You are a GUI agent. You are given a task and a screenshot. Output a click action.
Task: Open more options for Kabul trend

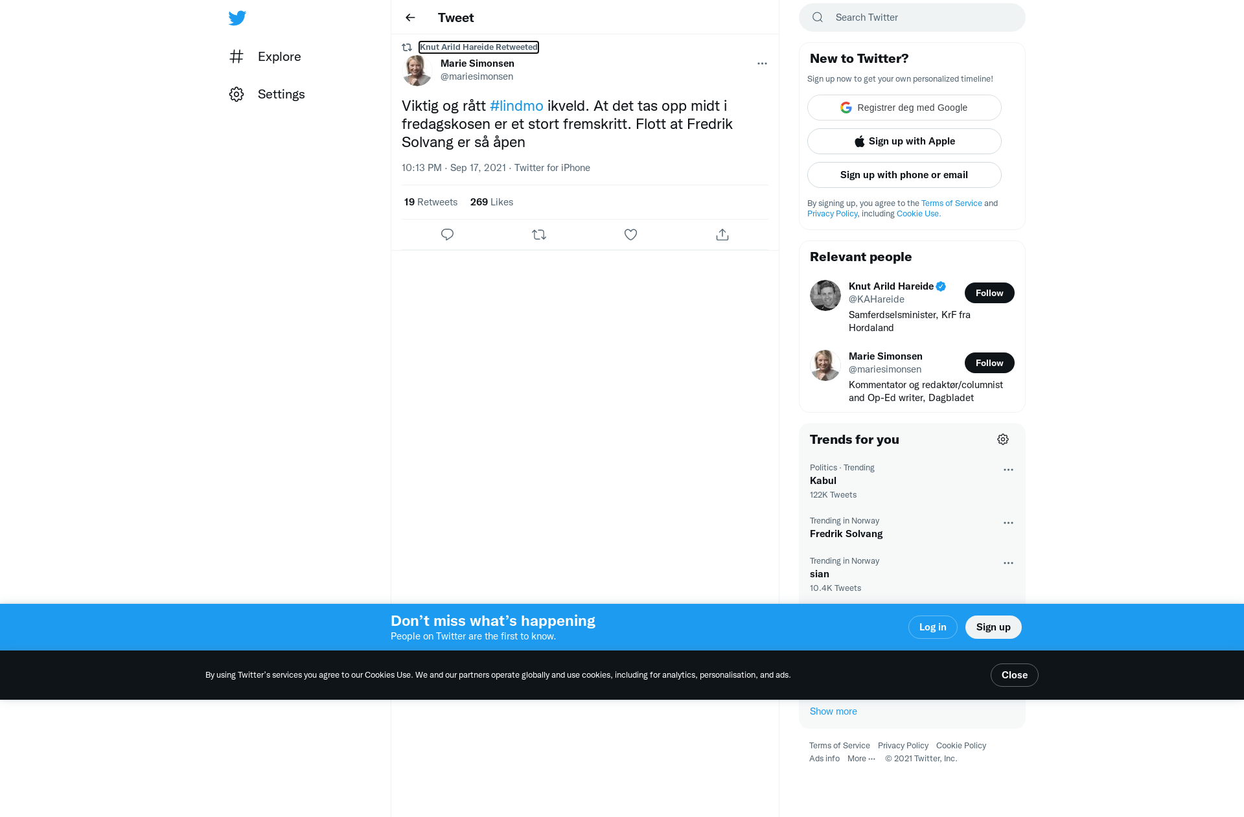(x=1008, y=470)
